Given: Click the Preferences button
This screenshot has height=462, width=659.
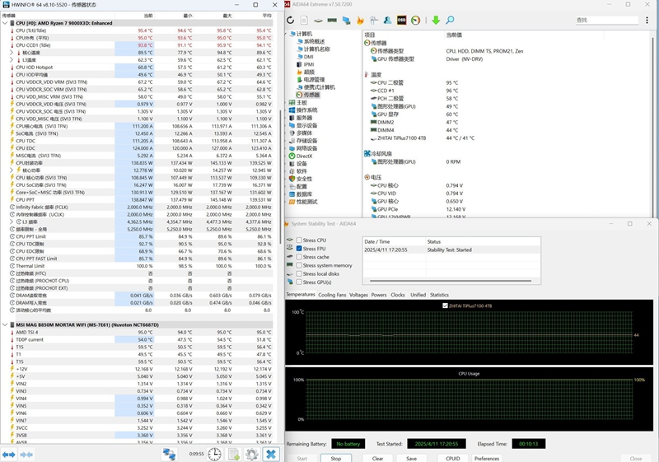Looking at the screenshot, I should (486, 458).
